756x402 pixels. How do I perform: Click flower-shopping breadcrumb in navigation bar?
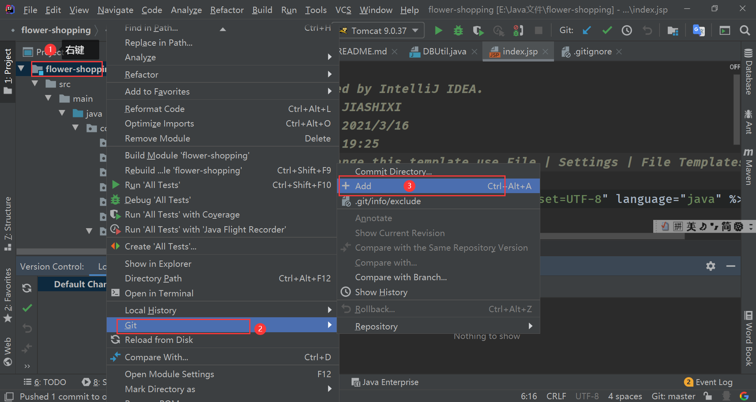[56, 30]
